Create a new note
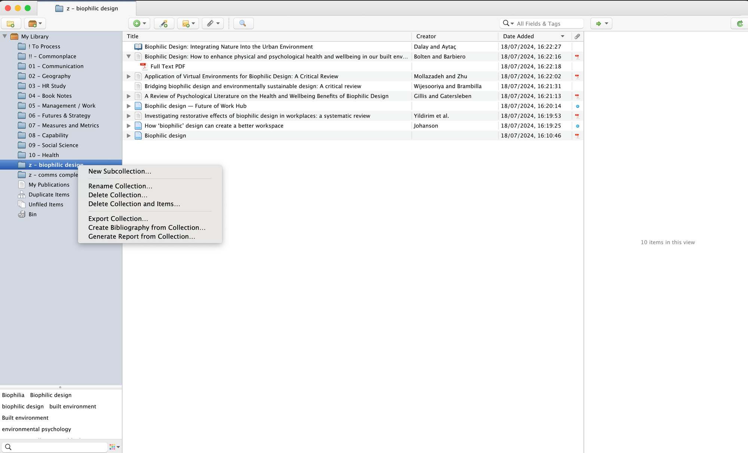The image size is (748, 453). 185,23
